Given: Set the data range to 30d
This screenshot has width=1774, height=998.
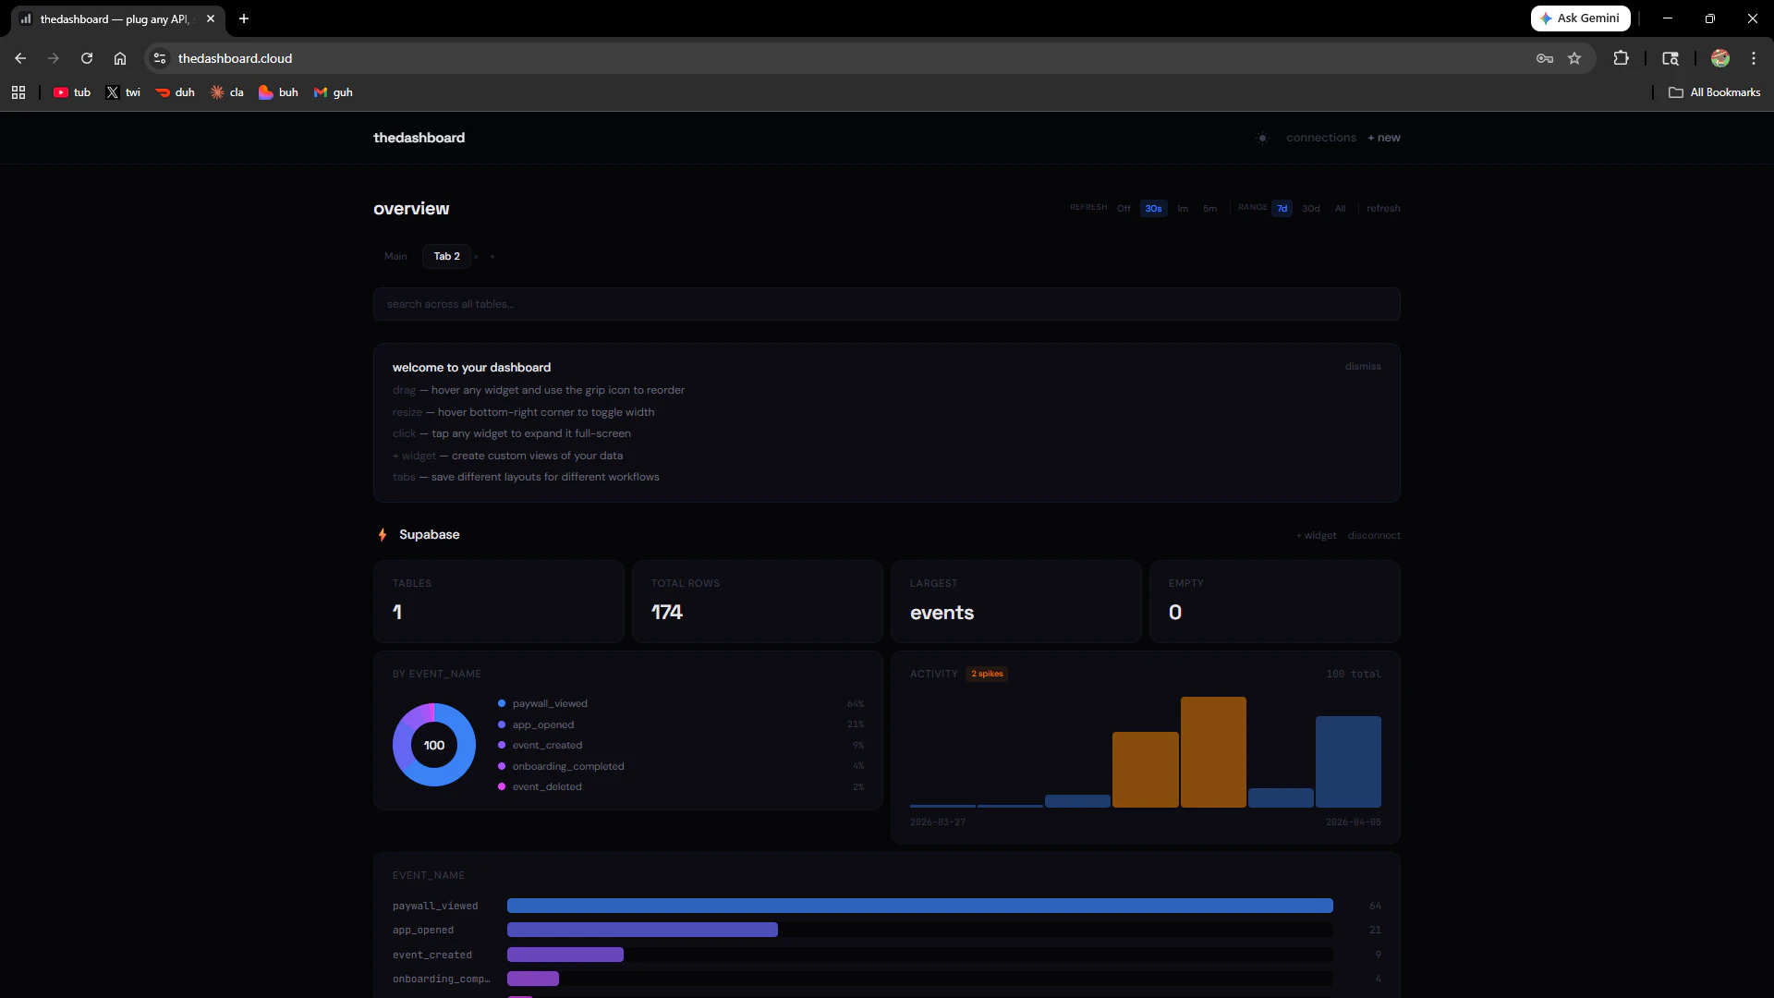Looking at the screenshot, I should [1310, 208].
